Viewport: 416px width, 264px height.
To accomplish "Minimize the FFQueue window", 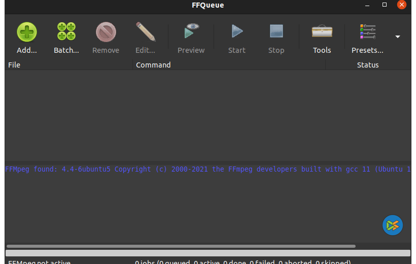I will (x=367, y=5).
